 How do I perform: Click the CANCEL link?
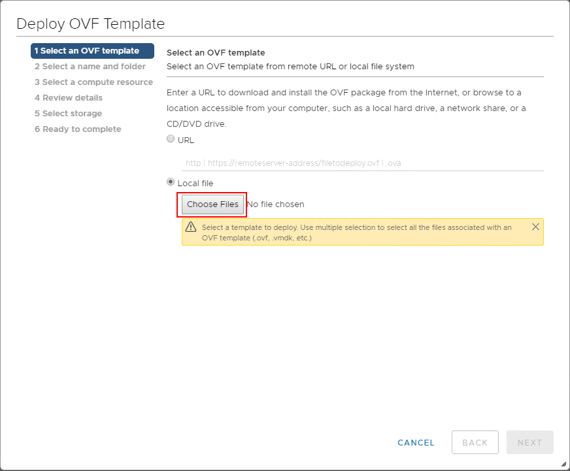(x=416, y=442)
